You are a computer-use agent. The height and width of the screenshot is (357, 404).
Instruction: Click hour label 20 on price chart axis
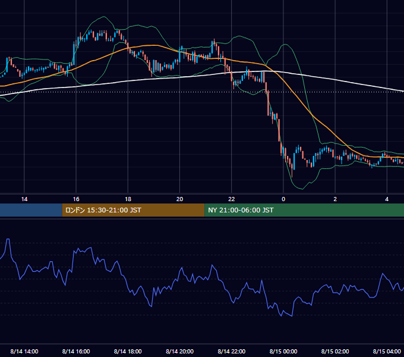[x=179, y=199]
